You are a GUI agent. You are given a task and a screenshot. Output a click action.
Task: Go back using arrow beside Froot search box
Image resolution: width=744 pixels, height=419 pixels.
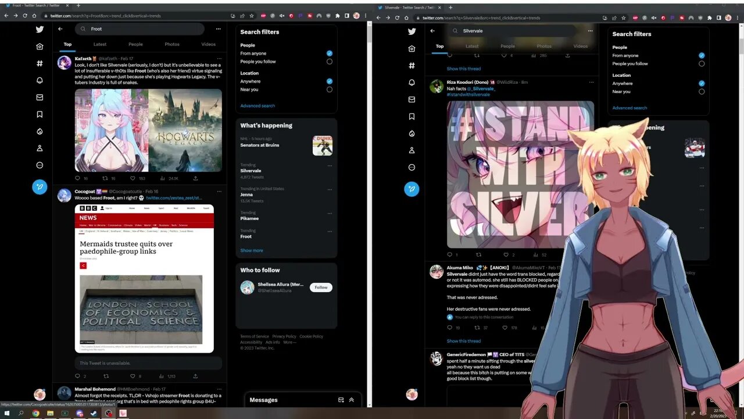60,29
